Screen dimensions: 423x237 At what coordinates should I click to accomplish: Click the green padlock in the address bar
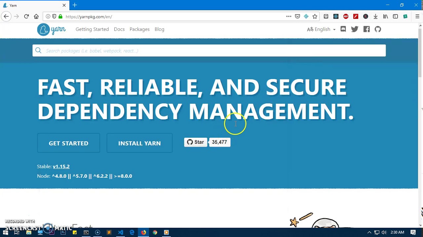click(60, 16)
